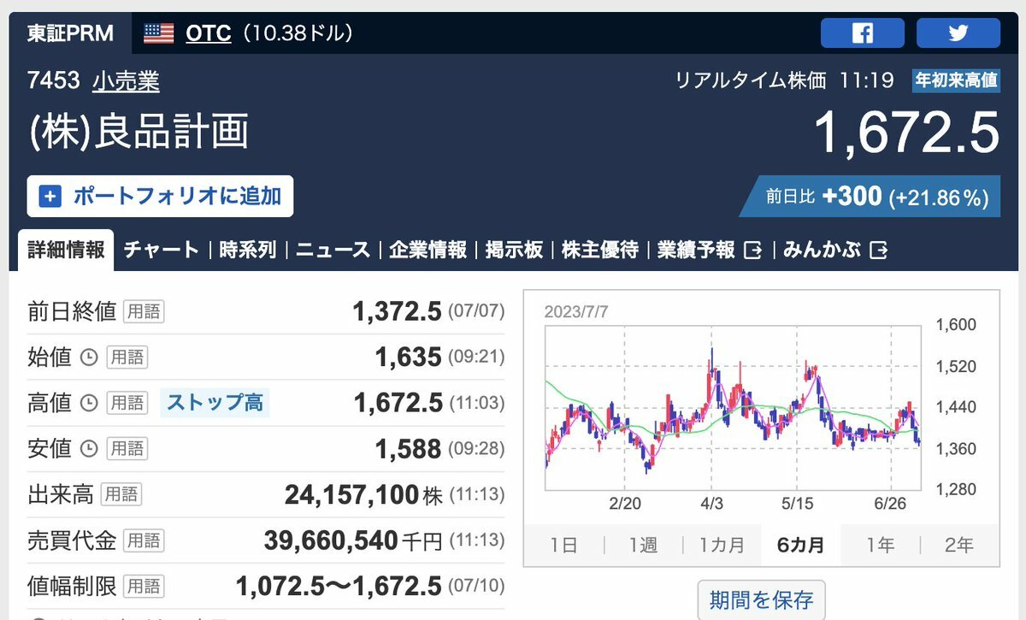Open the みんかぶ external link icon
This screenshot has height=620, width=1026.
pos(878,250)
